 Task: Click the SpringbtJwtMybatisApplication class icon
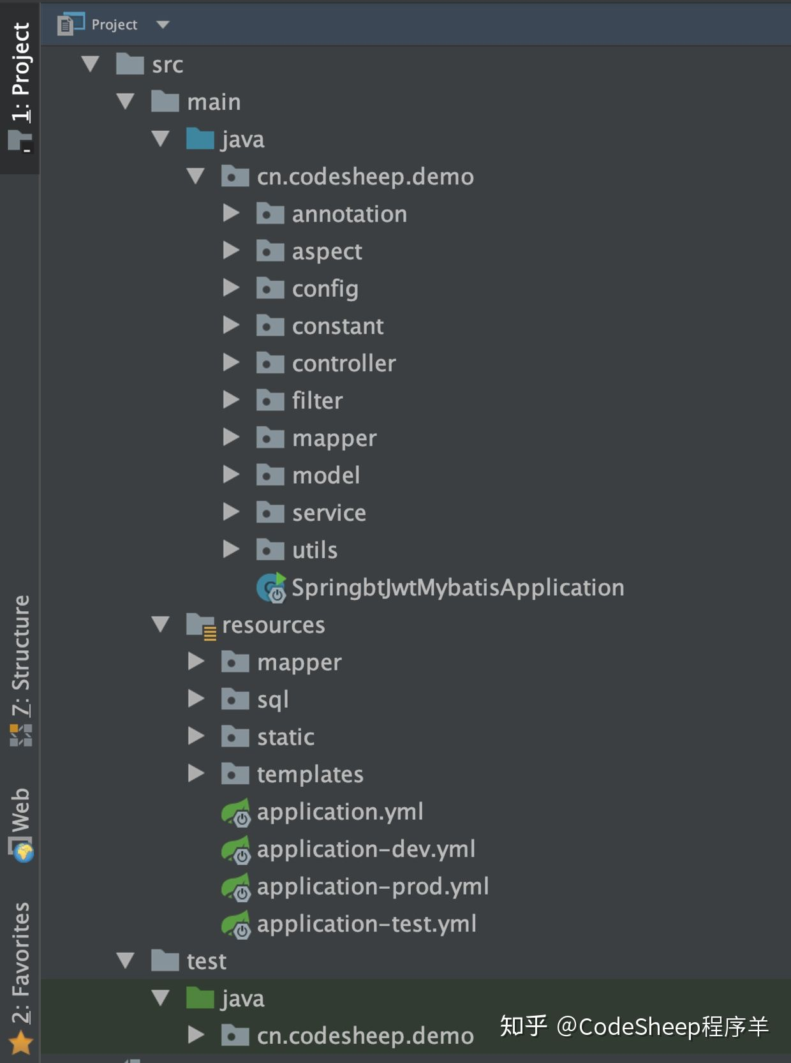[271, 588]
